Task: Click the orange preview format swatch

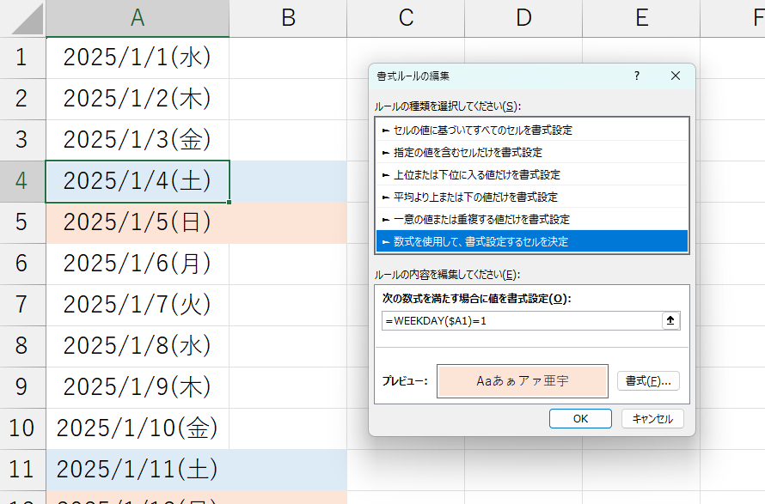Action: coord(523,380)
